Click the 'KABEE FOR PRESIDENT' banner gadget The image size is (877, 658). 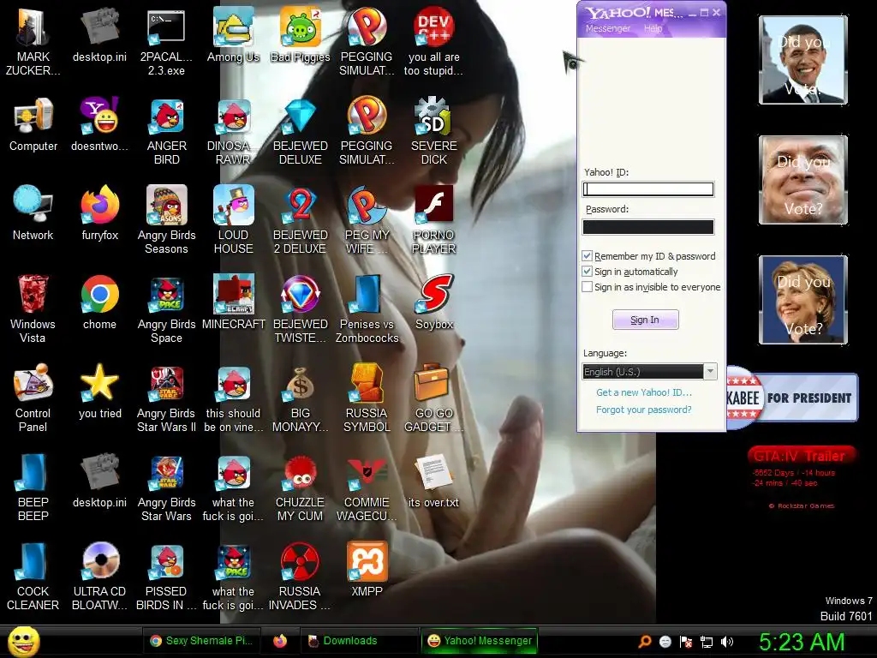(792, 398)
